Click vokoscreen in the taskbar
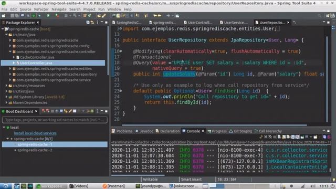 (x=183, y=186)
